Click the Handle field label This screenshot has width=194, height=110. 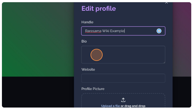tap(87, 22)
